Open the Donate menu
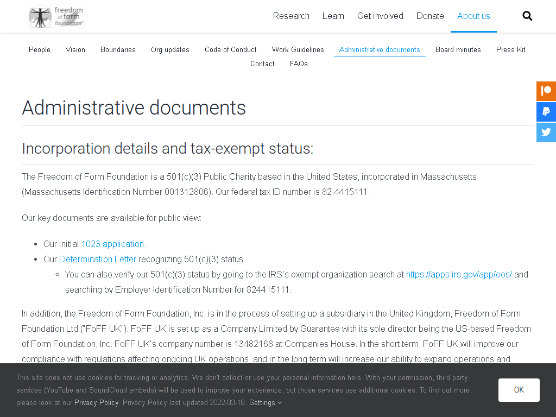The height and width of the screenshot is (417, 556). 430,16
